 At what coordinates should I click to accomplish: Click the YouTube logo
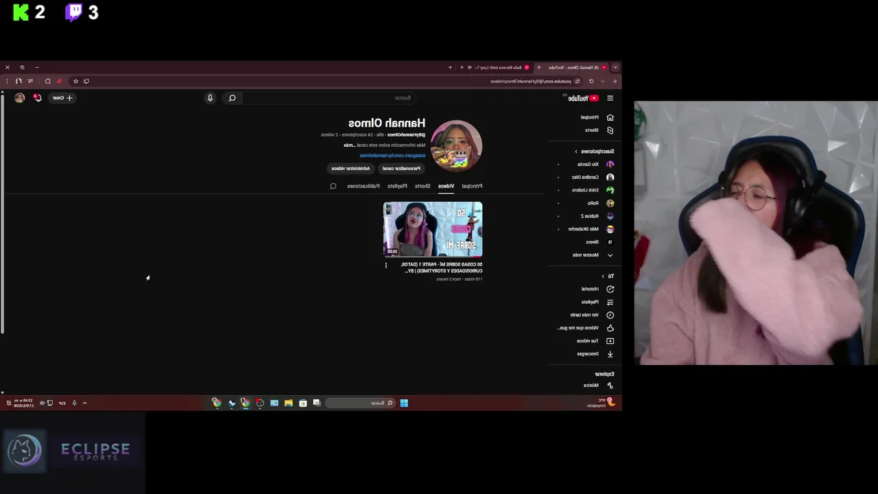coord(583,98)
